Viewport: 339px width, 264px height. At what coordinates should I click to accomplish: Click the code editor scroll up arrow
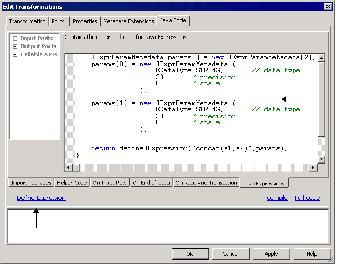[321, 58]
